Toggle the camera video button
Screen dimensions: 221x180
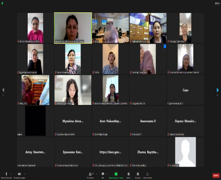[19, 174]
